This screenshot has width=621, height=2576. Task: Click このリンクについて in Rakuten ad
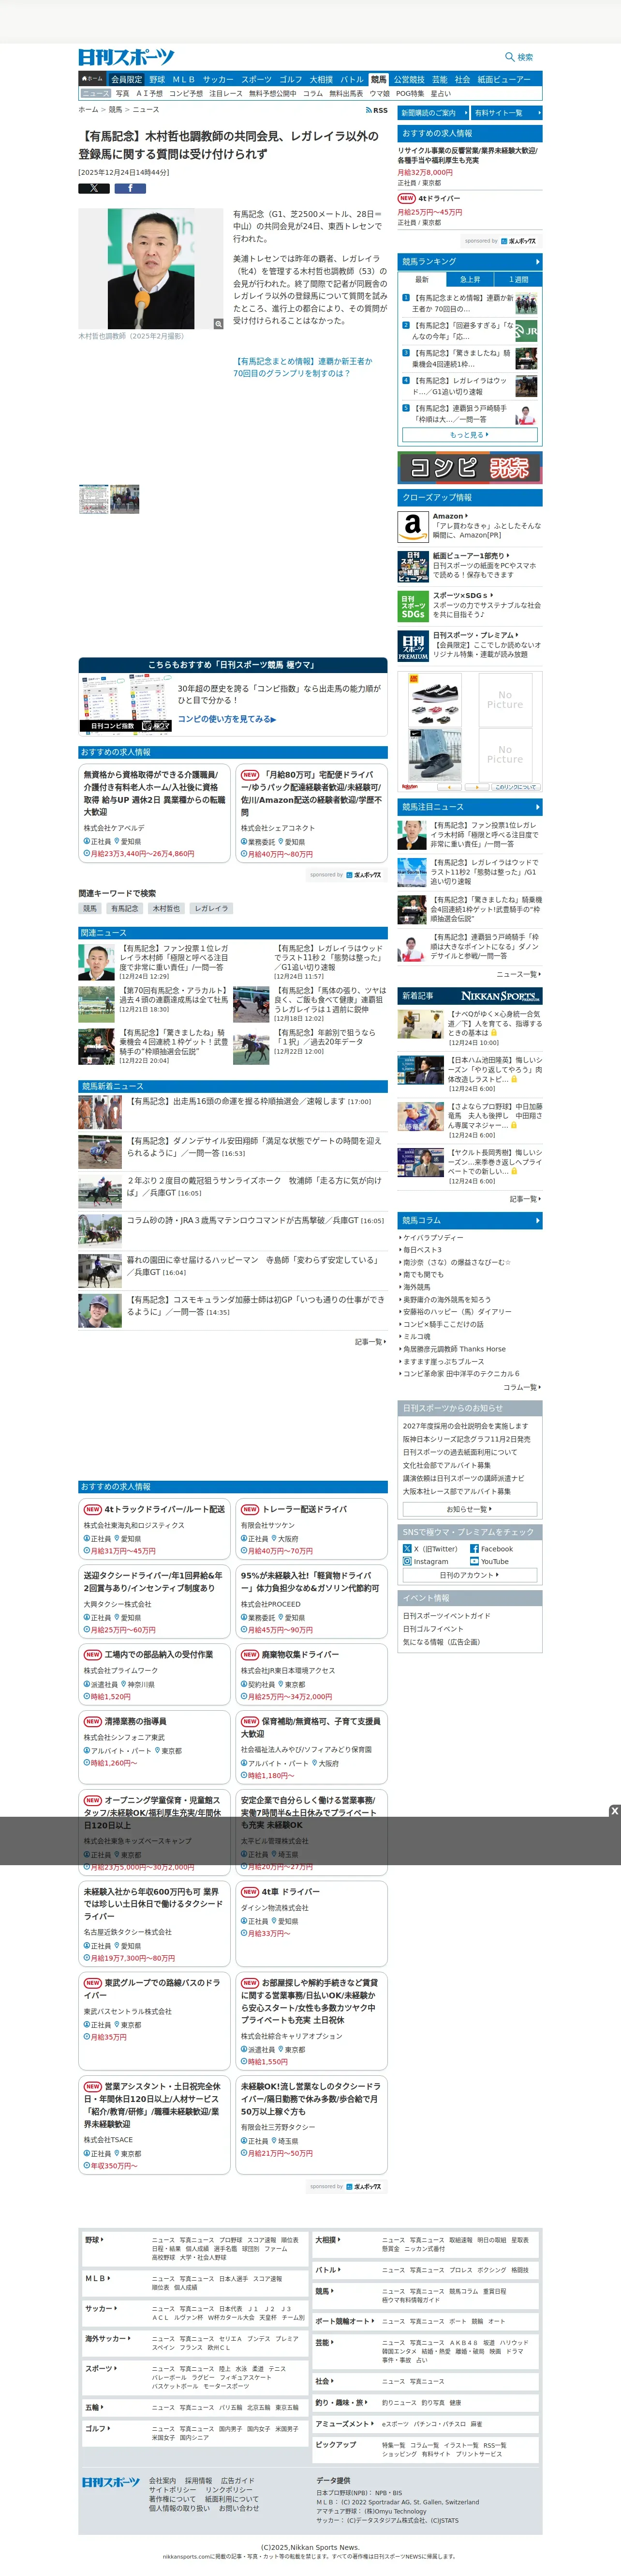pyautogui.click(x=516, y=787)
